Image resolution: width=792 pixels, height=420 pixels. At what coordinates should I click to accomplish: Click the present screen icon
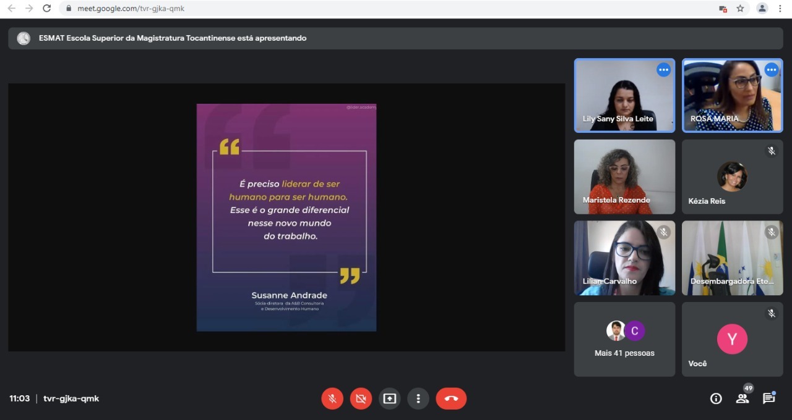click(x=389, y=398)
